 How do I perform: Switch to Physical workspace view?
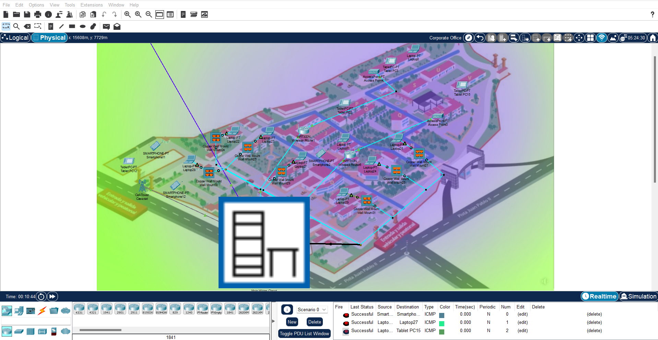click(x=49, y=38)
